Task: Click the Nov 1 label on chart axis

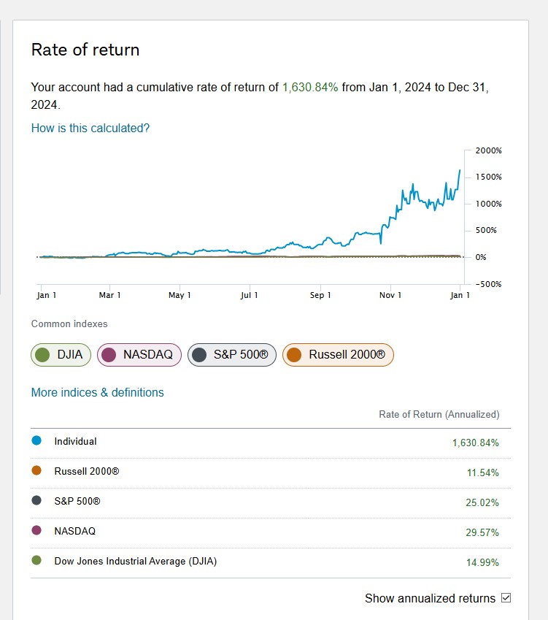Action: pos(391,295)
